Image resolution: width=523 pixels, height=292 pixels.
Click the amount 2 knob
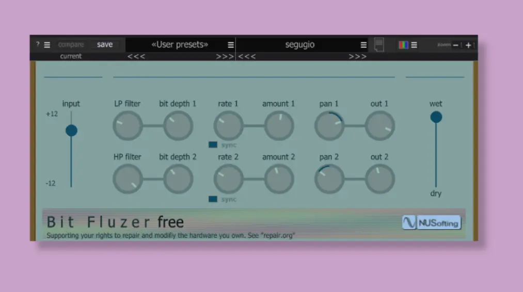point(279,179)
